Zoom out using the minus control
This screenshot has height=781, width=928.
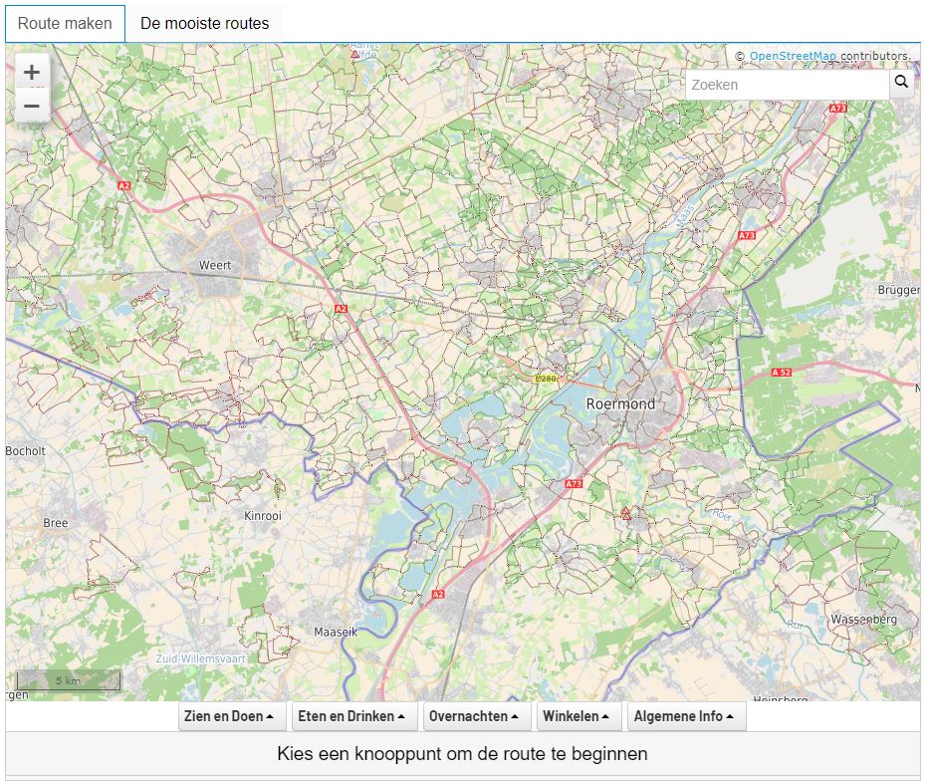[31, 105]
